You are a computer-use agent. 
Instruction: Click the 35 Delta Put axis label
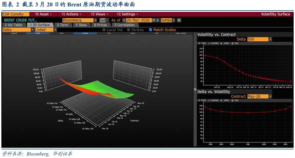(x=61, y=110)
